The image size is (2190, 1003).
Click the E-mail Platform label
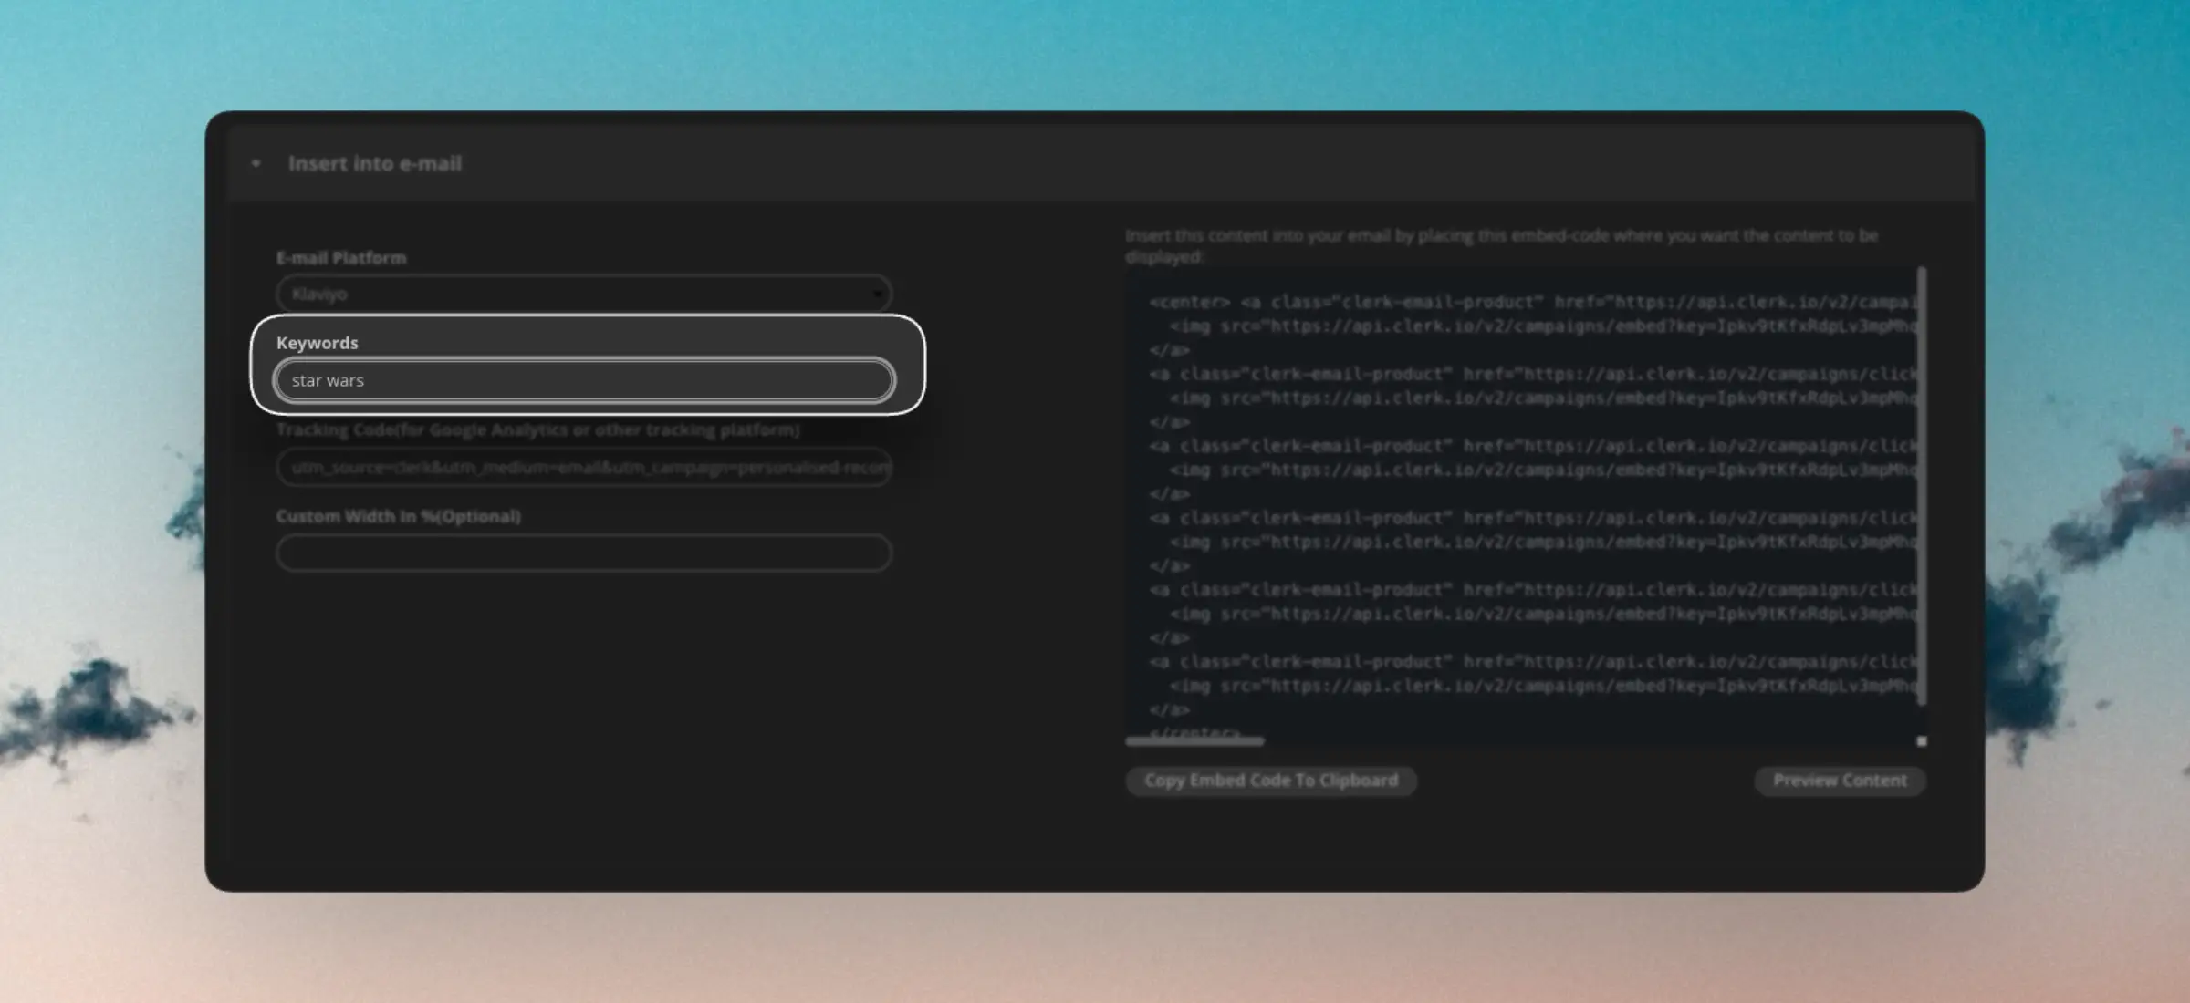click(340, 258)
